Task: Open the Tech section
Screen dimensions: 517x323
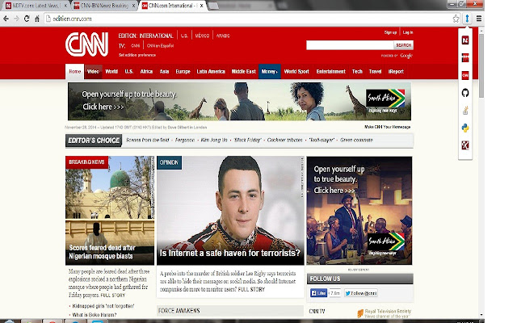Action: pyautogui.click(x=357, y=72)
